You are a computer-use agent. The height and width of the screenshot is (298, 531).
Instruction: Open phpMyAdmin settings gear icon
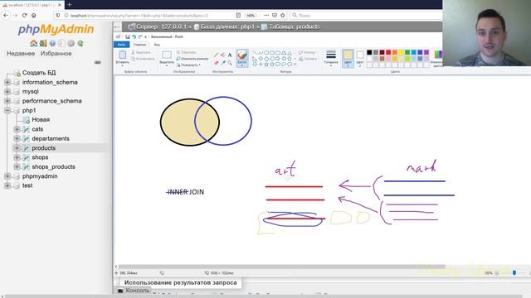pyautogui.click(x=71, y=43)
